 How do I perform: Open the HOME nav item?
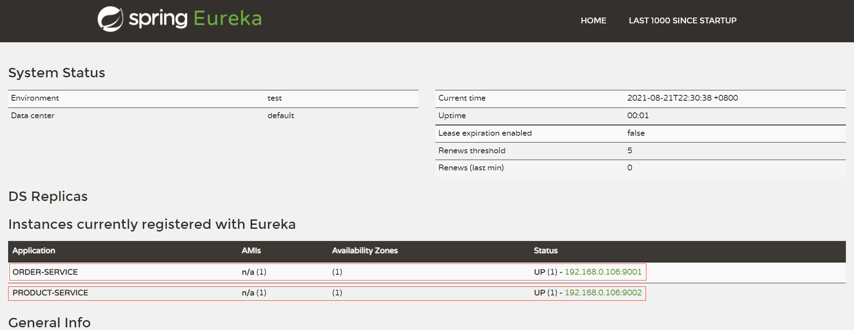tap(593, 21)
